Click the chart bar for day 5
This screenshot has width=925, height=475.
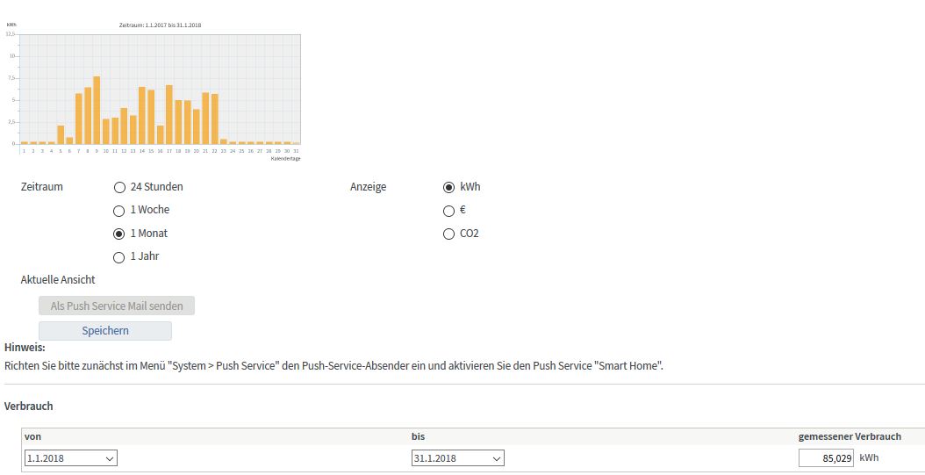coord(61,134)
